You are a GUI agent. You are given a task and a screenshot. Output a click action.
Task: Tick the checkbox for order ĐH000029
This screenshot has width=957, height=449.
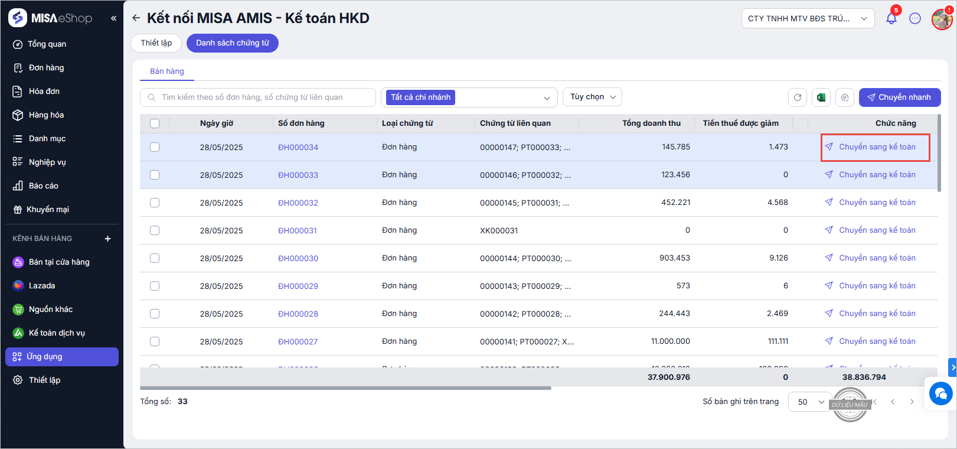[x=155, y=286]
